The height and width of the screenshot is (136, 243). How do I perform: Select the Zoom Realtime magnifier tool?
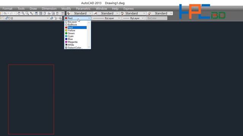point(23,14)
